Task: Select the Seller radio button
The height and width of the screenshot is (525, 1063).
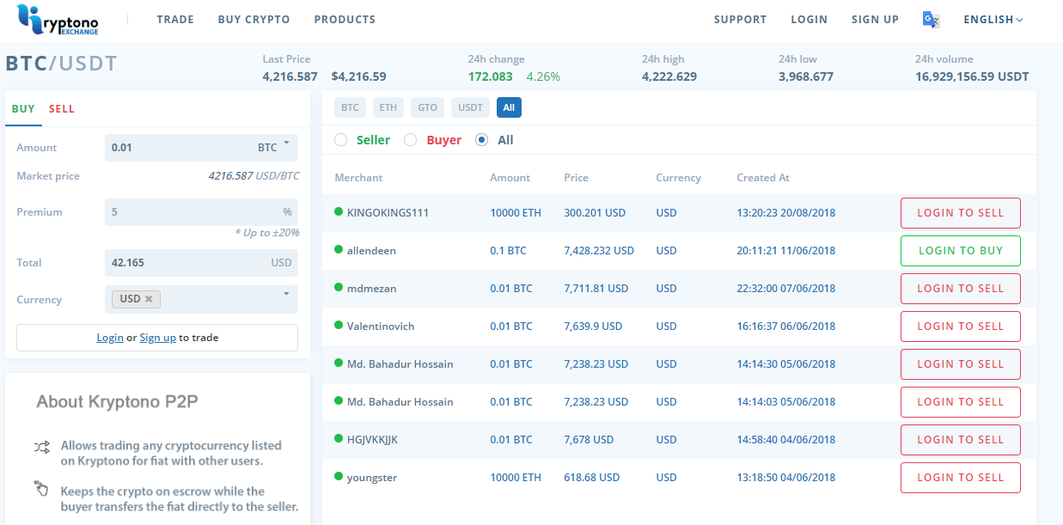Action: point(341,140)
